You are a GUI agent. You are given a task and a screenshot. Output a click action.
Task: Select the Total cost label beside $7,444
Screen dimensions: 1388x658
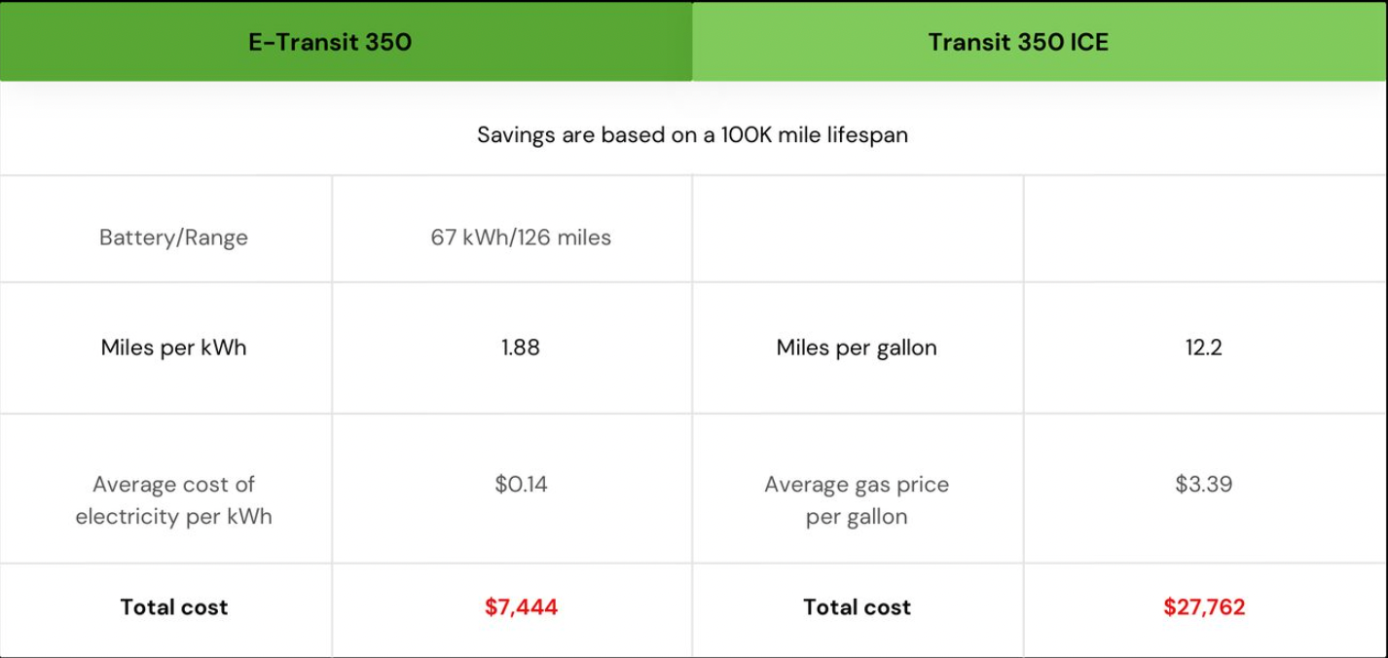[173, 607]
